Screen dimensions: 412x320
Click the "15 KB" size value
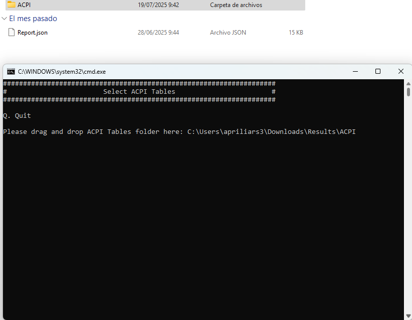click(296, 32)
